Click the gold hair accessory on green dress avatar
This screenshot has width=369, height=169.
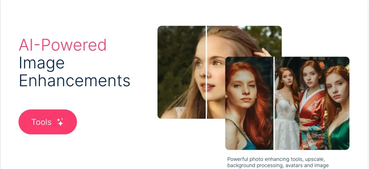tap(347, 69)
